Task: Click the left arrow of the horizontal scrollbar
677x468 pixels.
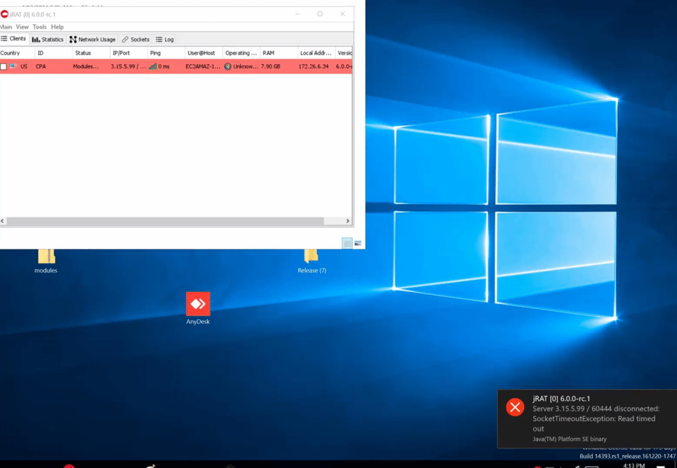Action: 3,221
